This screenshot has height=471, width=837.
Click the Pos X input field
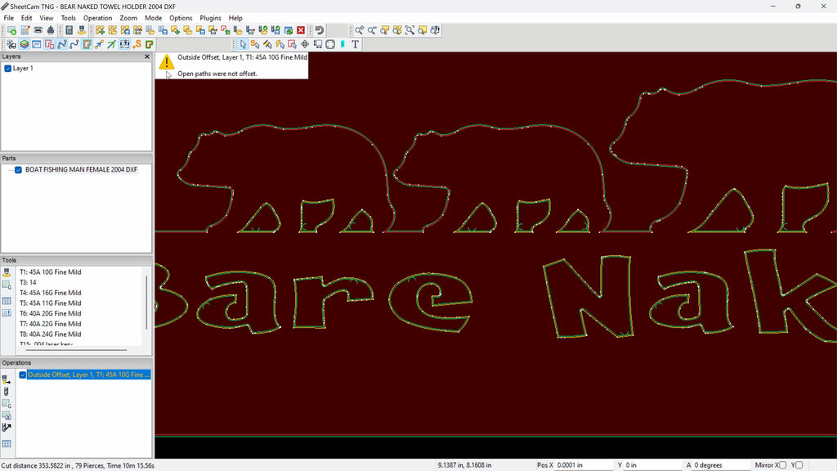pyautogui.click(x=584, y=465)
